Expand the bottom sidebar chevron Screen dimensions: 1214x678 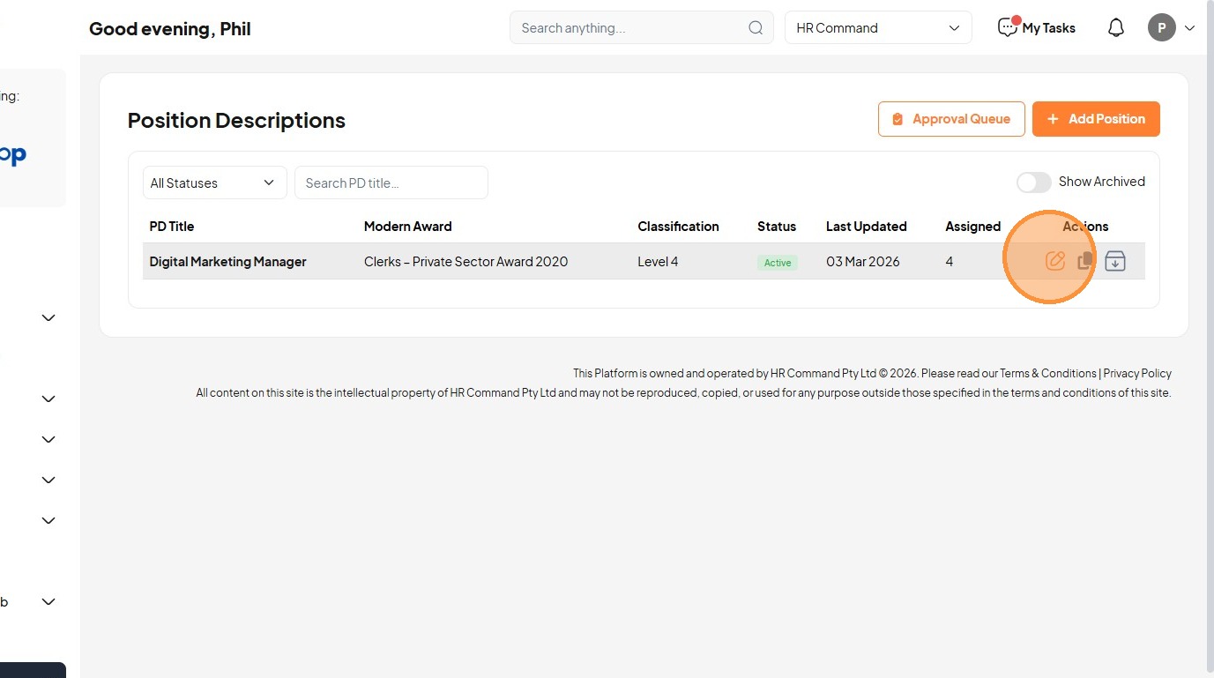(x=48, y=602)
